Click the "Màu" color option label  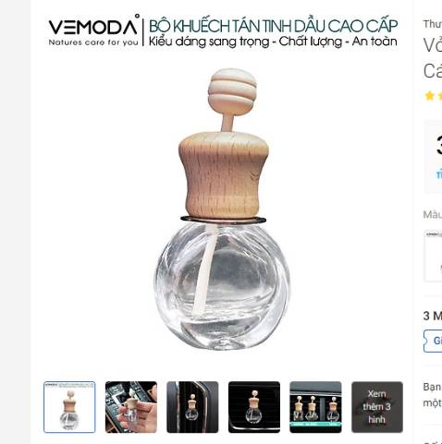[x=433, y=214]
